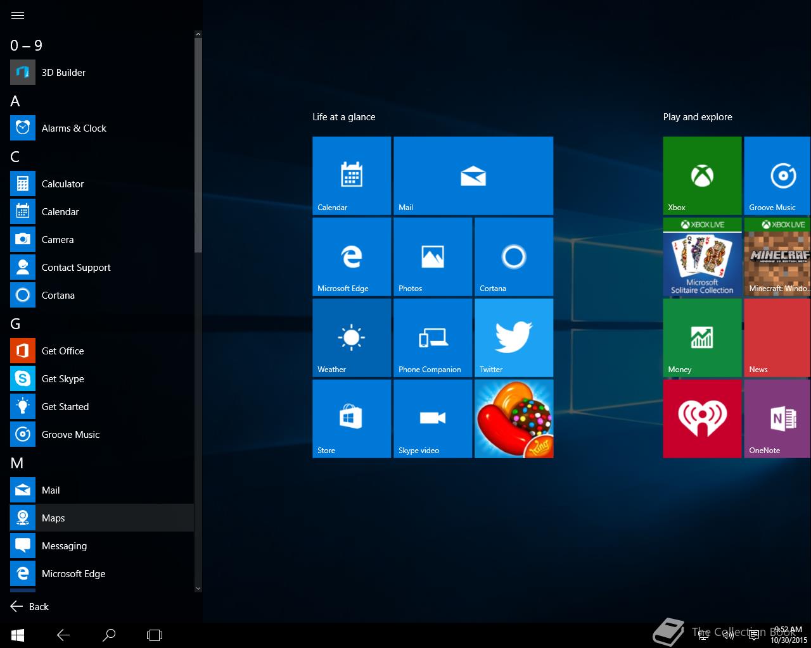Open Microsoft Solitaire Collection tile
Image resolution: width=811 pixels, height=648 pixels.
pos(702,257)
